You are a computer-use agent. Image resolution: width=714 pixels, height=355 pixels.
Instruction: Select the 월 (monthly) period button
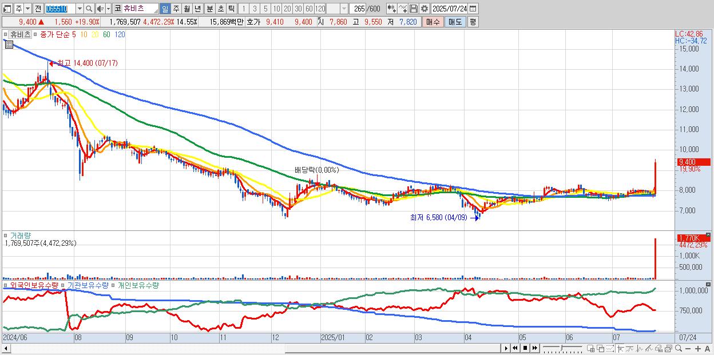point(187,9)
